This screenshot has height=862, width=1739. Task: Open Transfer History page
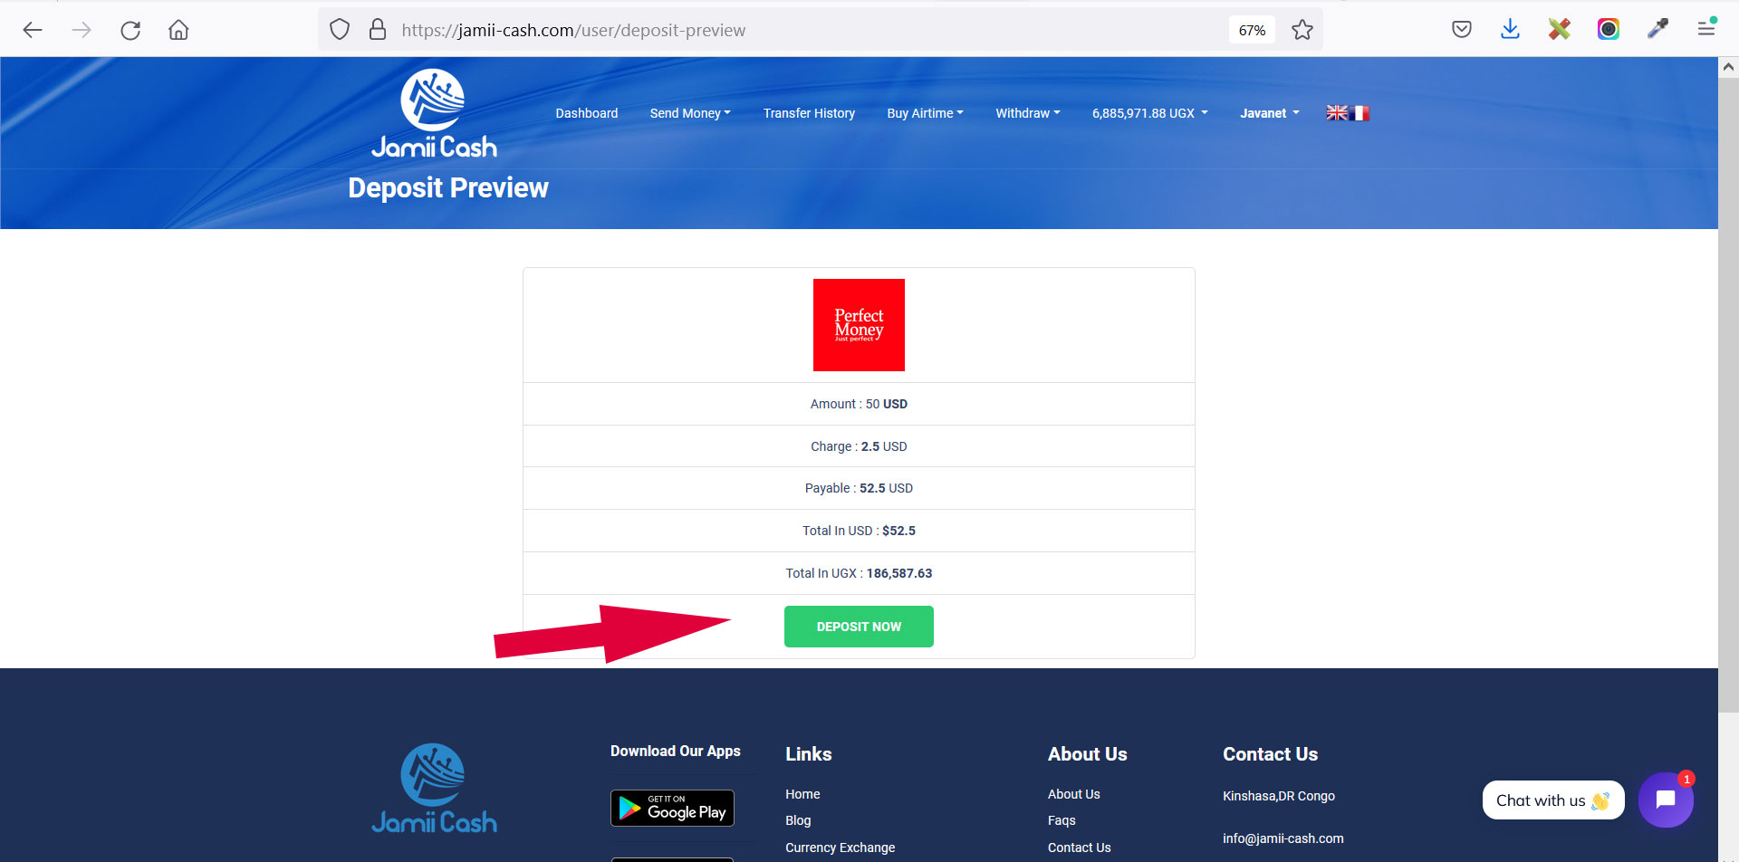point(809,113)
